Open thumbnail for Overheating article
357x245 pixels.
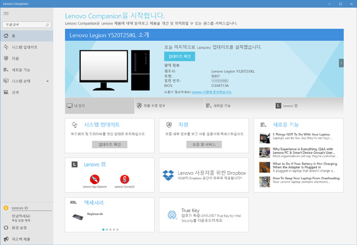265,182
